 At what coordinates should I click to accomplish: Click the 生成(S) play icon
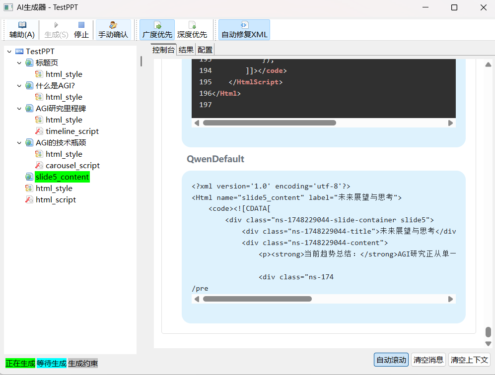56,25
